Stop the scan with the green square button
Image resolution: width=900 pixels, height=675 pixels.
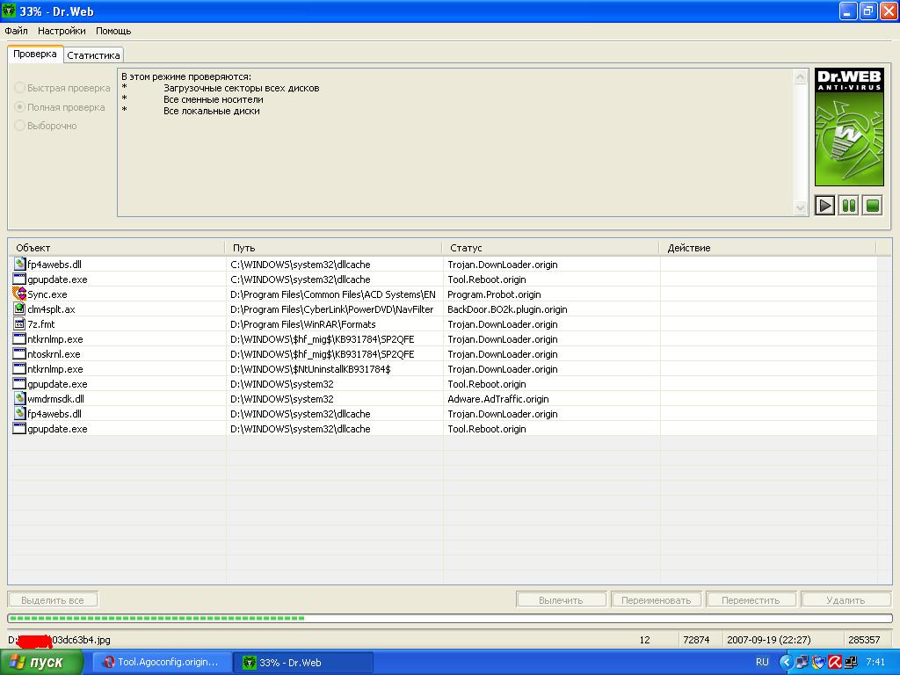pyautogui.click(x=873, y=206)
